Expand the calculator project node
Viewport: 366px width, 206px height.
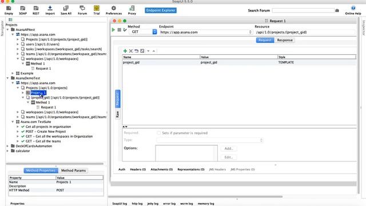pyautogui.click(x=7, y=151)
